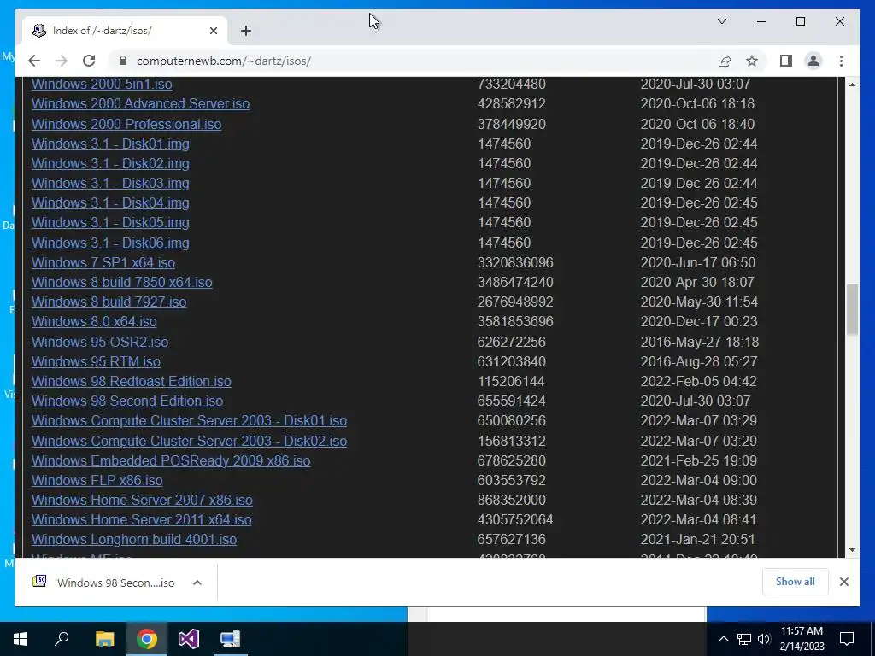Open the network tray icon
The height and width of the screenshot is (656, 875).
click(744, 639)
